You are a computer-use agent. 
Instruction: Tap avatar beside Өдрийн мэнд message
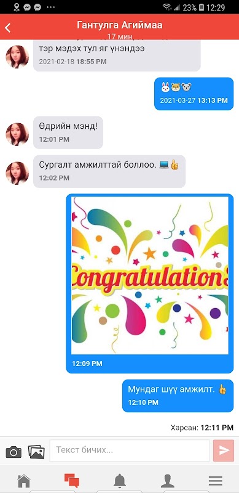pos(17,134)
